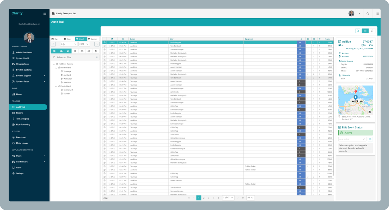
Task: Toggle the fuel pump transaction filter
Action: coord(54,51)
